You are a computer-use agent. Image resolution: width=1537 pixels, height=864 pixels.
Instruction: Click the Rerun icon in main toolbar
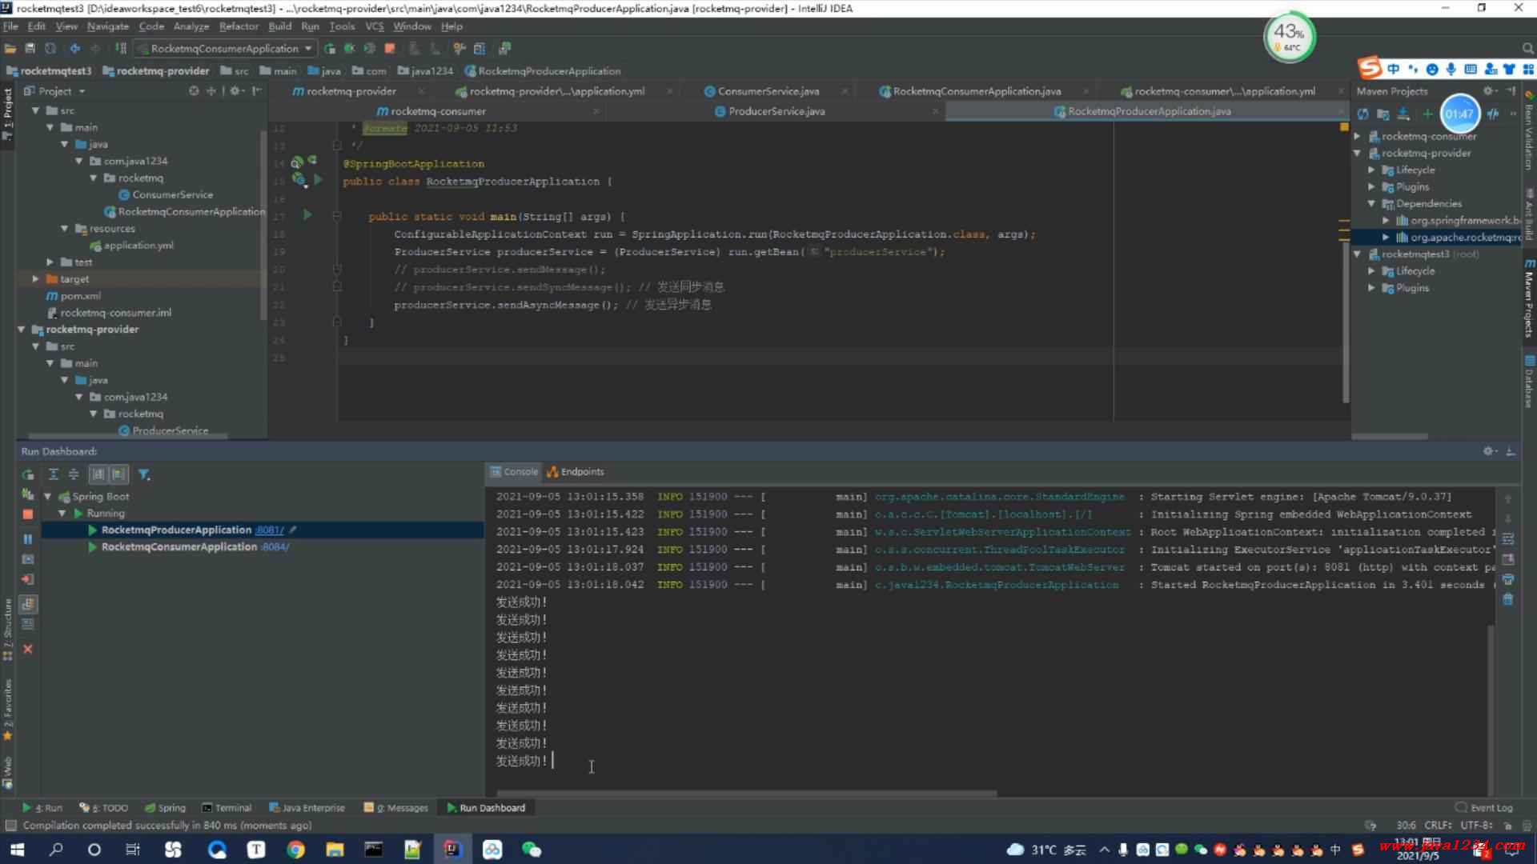pos(330,49)
